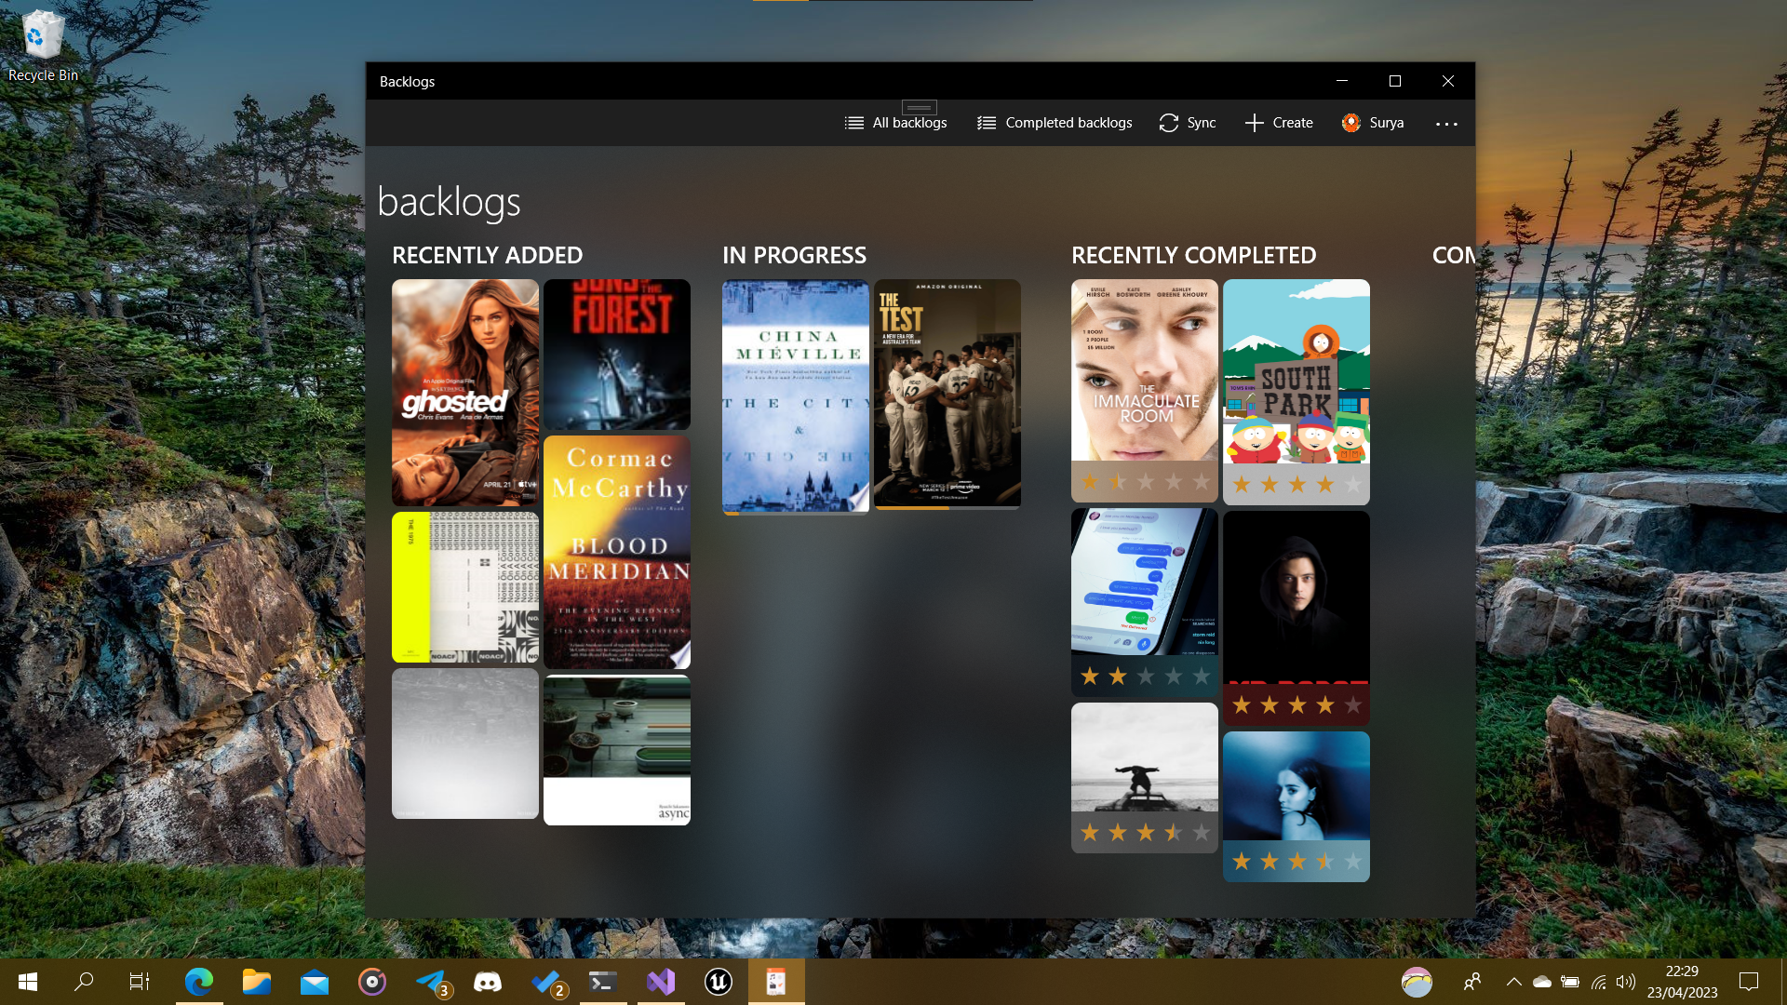Screen dimensions: 1787x1005
Task: Open the All backlogs list
Action: coord(895,123)
